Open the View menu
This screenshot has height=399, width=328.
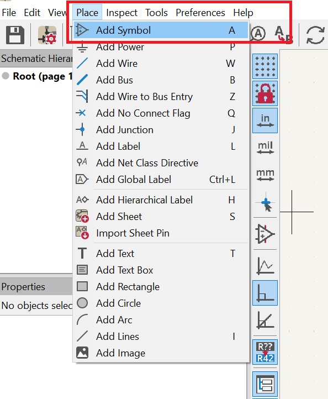[x=57, y=13]
